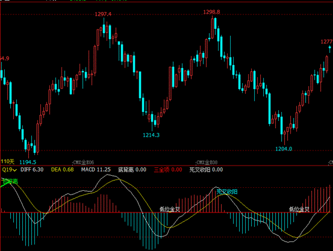Click the green 顶背离 divergence signal

[10, 182]
